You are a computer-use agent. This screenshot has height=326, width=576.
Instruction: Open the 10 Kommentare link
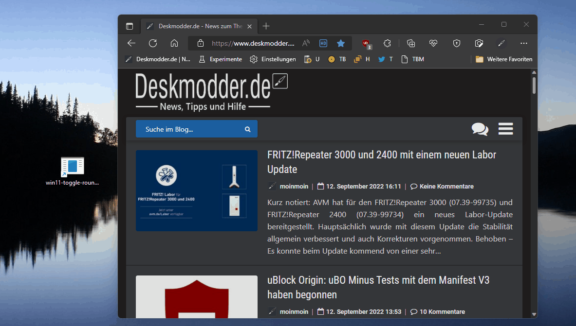[x=442, y=312]
